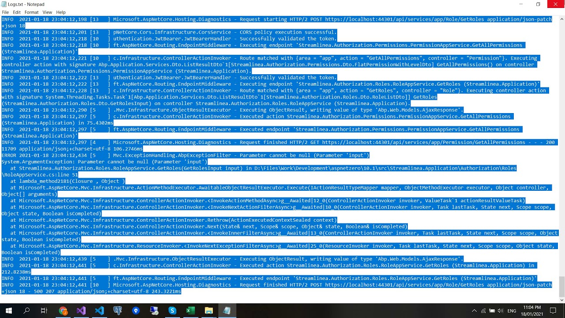
Task: Open the Windows Start menu
Action: pos(8,310)
